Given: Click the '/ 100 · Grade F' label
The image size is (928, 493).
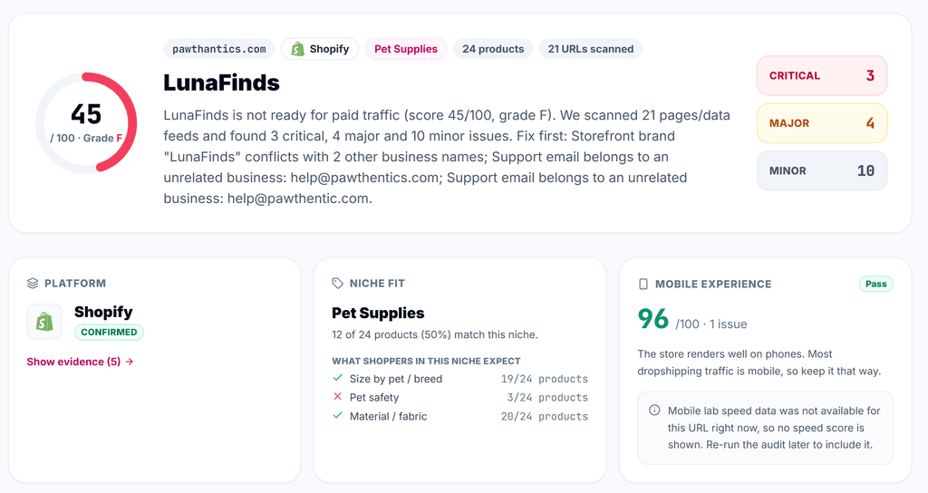Looking at the screenshot, I should [x=86, y=138].
